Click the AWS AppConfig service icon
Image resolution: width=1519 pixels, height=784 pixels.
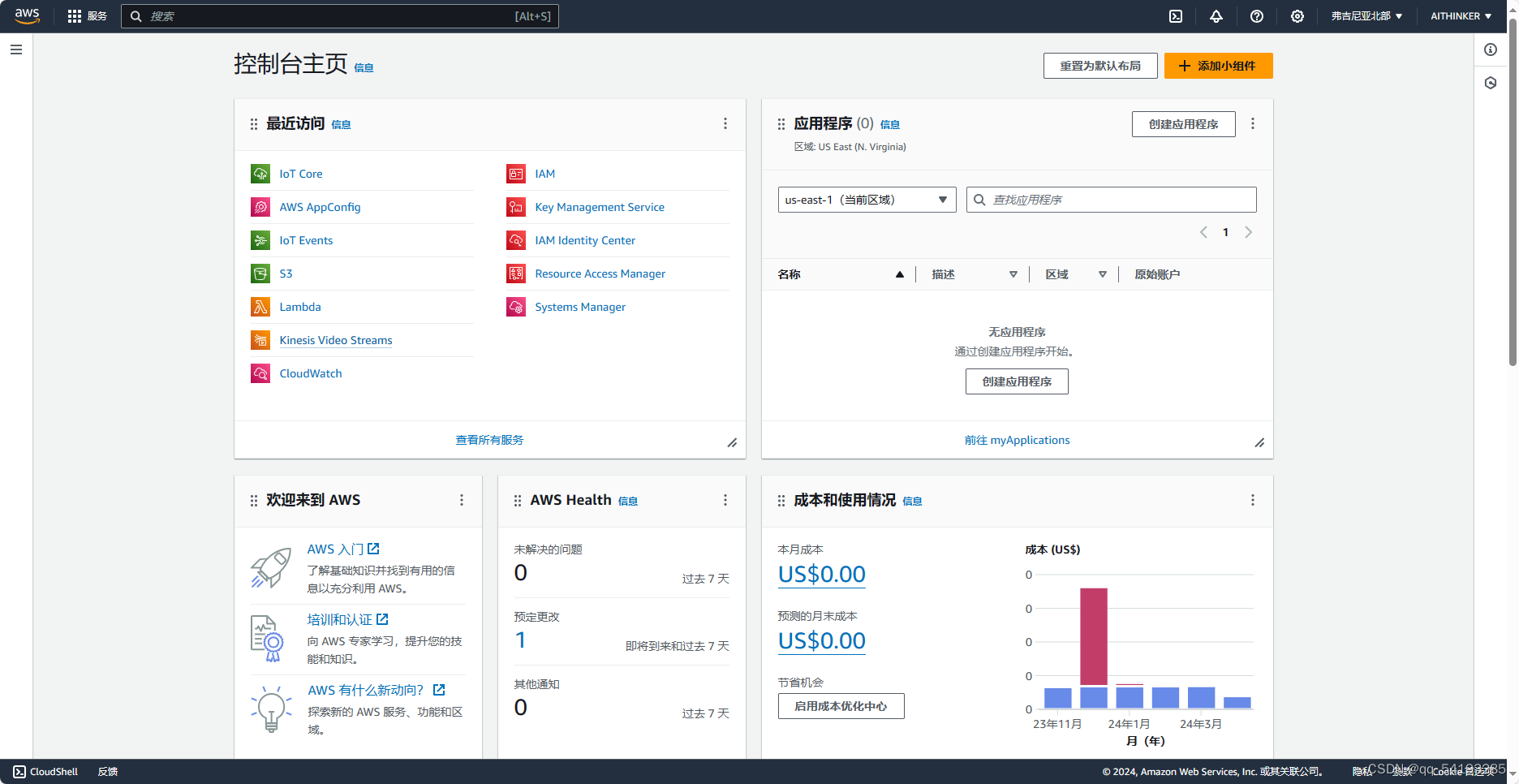260,207
